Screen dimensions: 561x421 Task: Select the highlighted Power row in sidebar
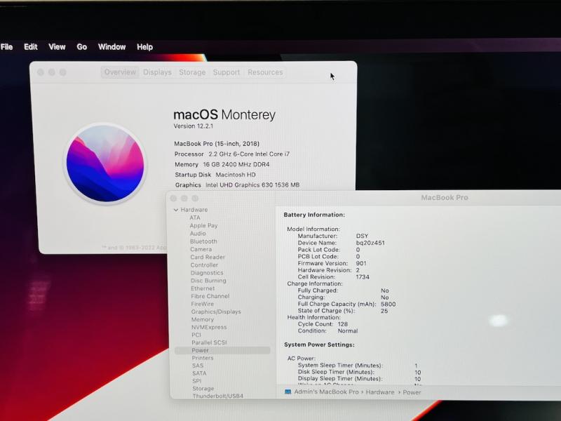222,350
